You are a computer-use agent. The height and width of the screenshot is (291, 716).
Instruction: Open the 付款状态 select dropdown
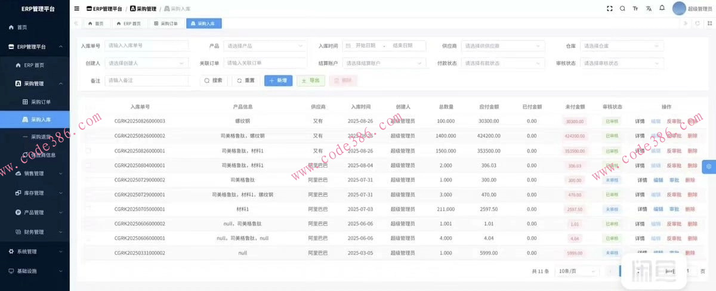click(502, 63)
